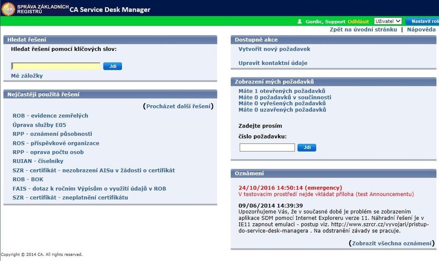Click the CA Service Desk Manager title
Image resolution: width=439 pixels, height=261 pixels.
pos(110,9)
